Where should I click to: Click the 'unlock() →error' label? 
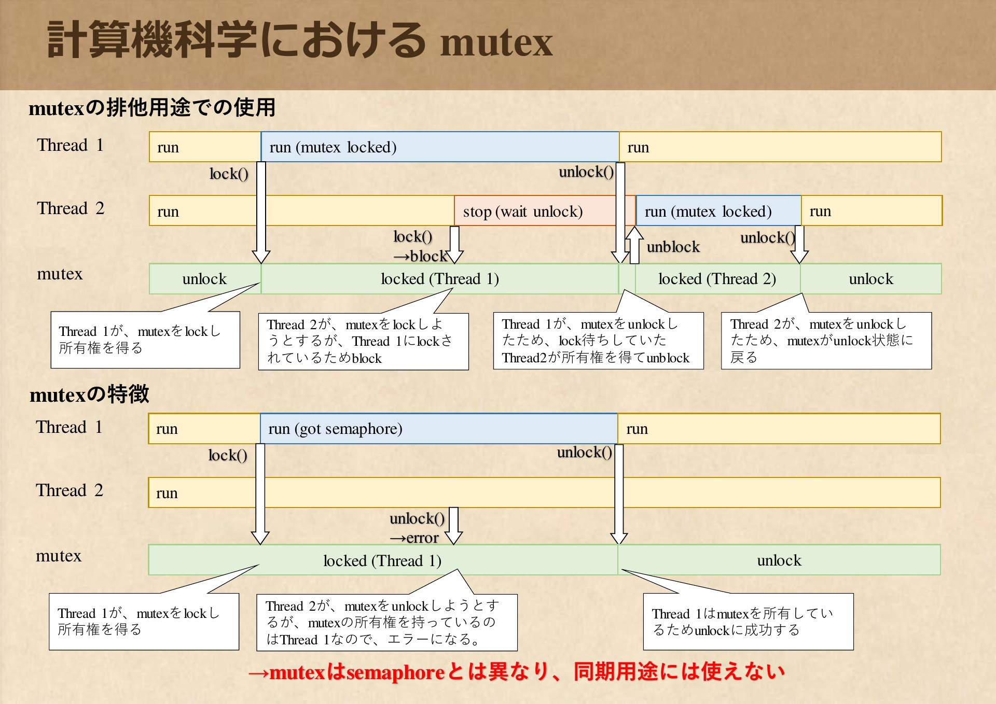pyautogui.click(x=417, y=528)
